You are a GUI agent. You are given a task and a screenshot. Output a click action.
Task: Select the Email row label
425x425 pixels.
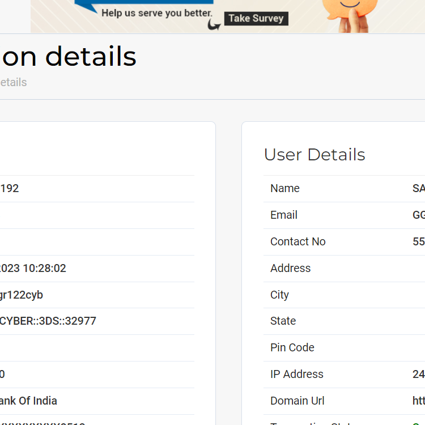tap(284, 215)
